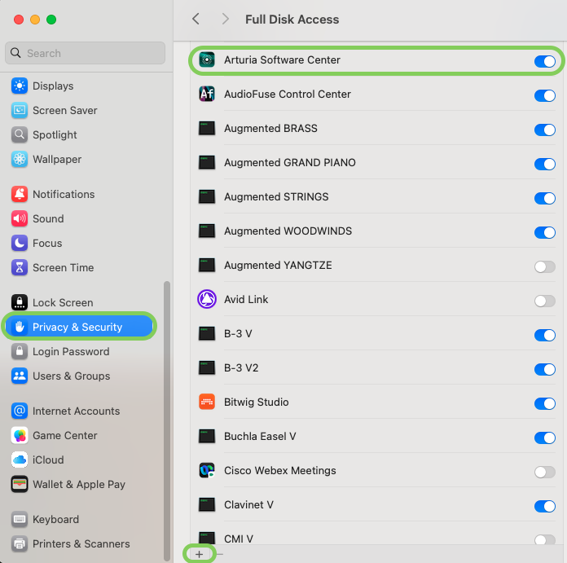Select the Buchla Easel V row label

260,436
